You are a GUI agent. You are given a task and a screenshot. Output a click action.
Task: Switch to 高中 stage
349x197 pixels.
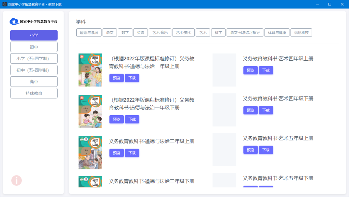point(34,82)
